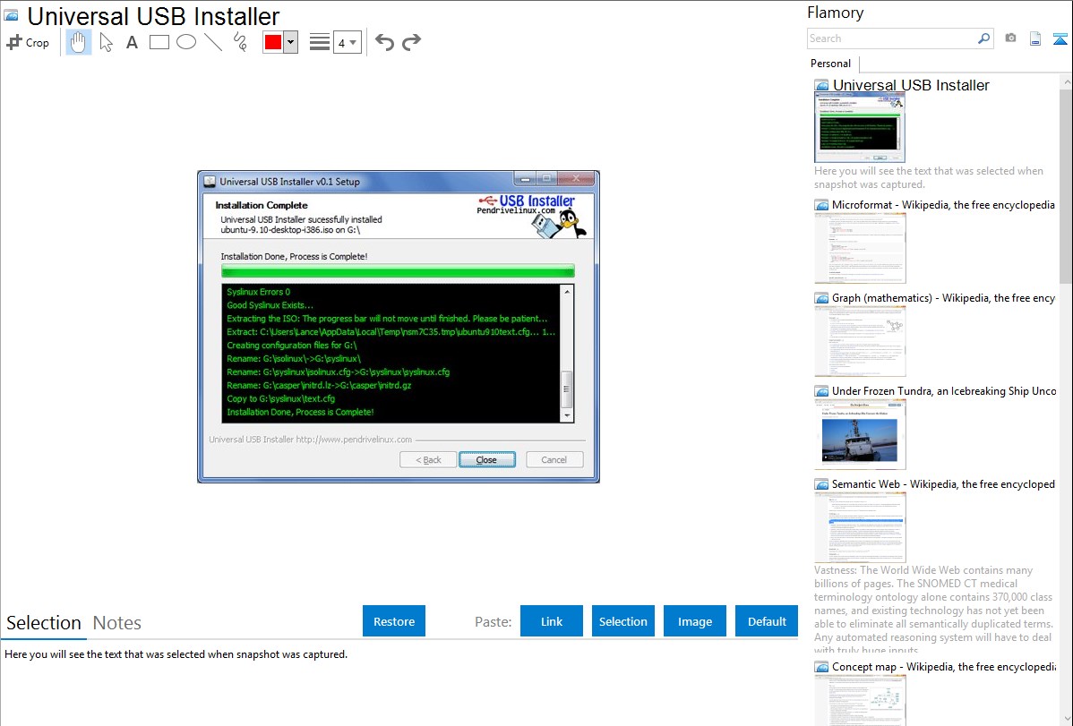Image resolution: width=1073 pixels, height=726 pixels.
Task: Click the log scrollbar up arrow
Action: (x=567, y=292)
